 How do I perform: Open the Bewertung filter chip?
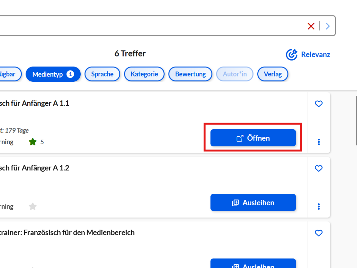pos(190,74)
